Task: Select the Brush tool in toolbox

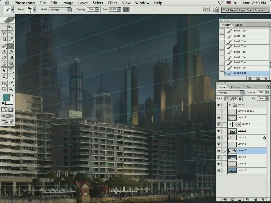Action: pos(11,46)
